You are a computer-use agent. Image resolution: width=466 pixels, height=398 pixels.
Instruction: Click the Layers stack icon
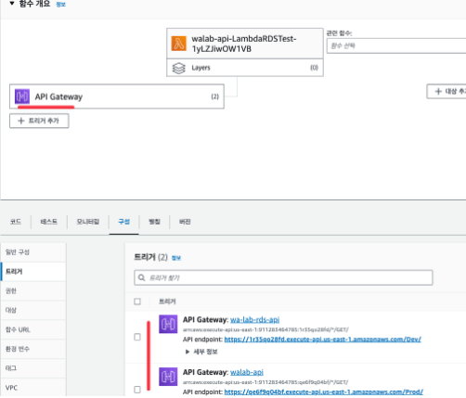pos(178,68)
